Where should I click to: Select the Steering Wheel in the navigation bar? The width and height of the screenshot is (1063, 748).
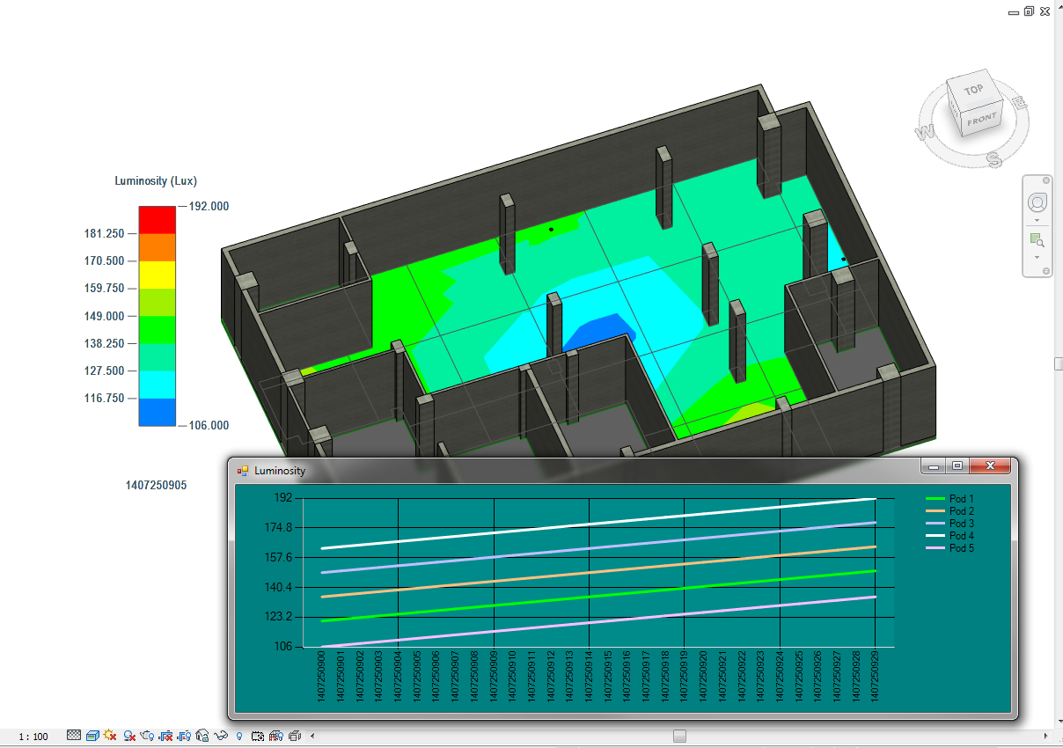1037,202
